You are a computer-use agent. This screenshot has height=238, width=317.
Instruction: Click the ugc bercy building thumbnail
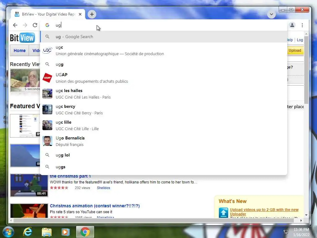(x=47, y=109)
